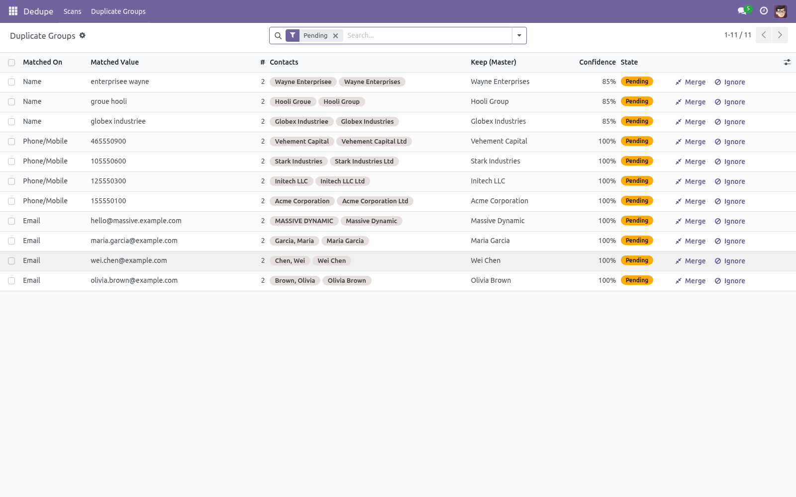Go to the previous page of records

(764, 35)
